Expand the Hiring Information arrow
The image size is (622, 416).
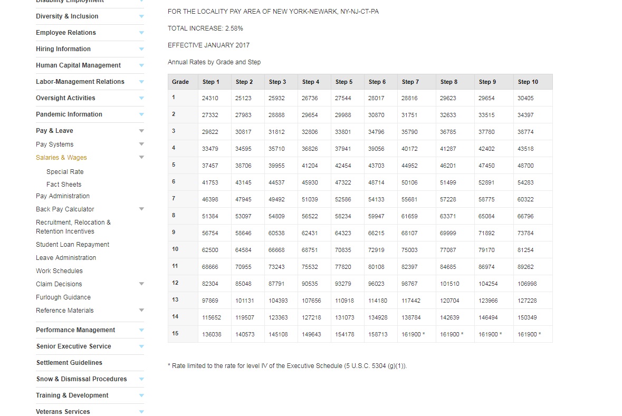click(x=141, y=49)
